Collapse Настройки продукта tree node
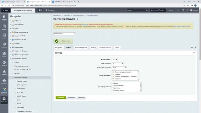 tap(11, 59)
